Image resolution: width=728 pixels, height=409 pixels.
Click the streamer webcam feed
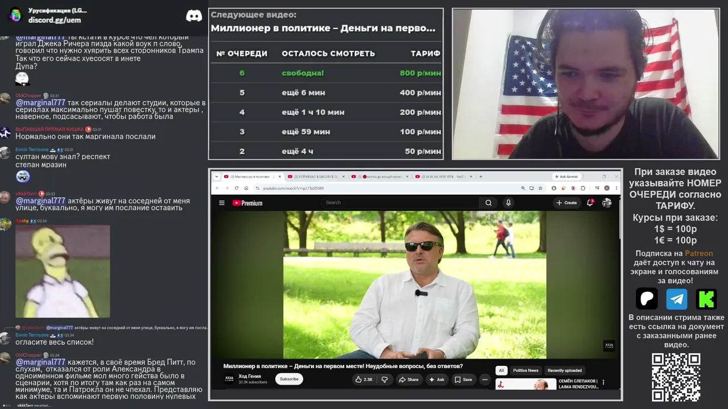tap(586, 84)
